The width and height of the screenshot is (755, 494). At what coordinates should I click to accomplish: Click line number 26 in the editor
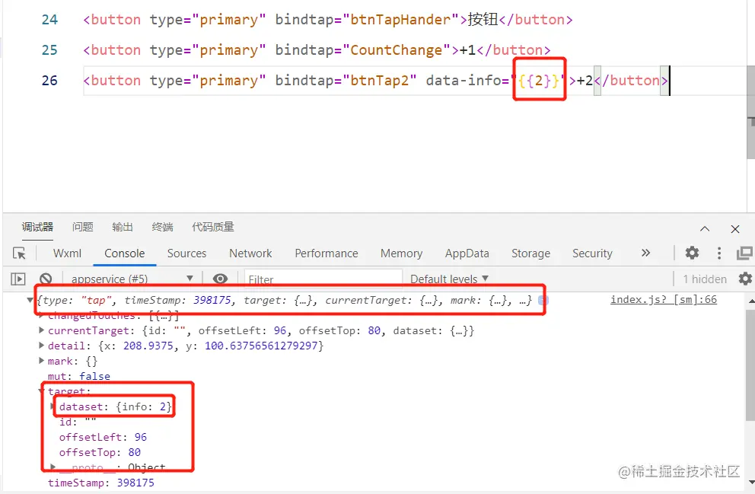49,81
